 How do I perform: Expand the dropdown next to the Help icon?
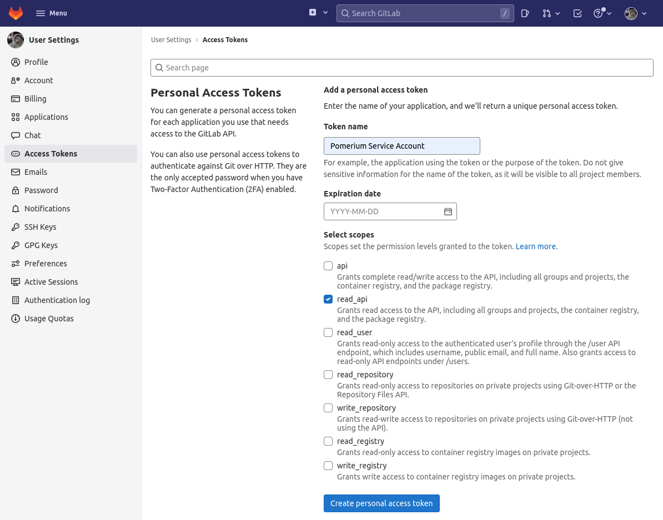[609, 13]
